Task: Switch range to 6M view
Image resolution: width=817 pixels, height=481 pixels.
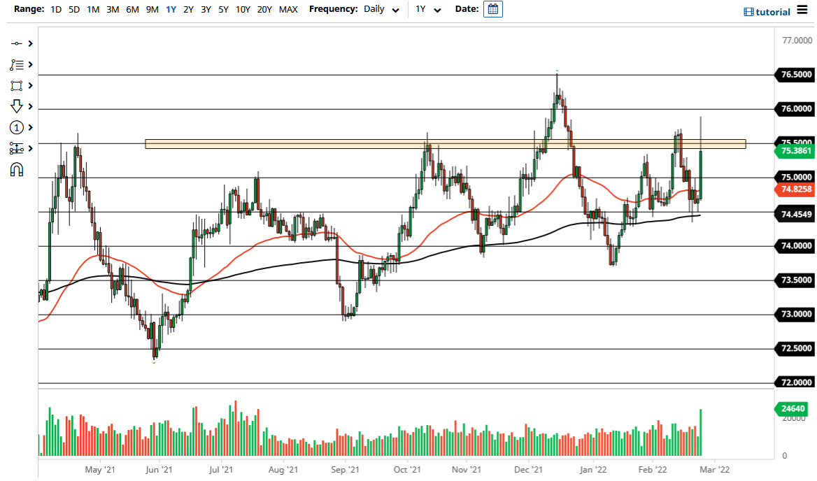Action: point(132,10)
